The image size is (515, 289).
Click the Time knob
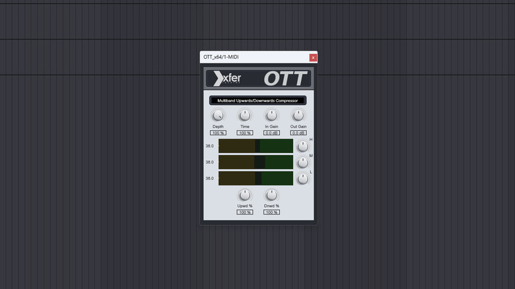(x=245, y=115)
